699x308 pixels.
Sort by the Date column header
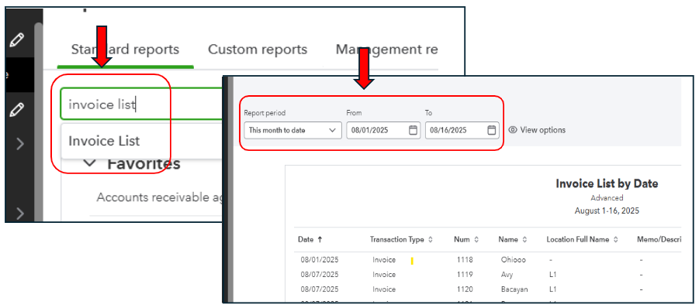310,240
